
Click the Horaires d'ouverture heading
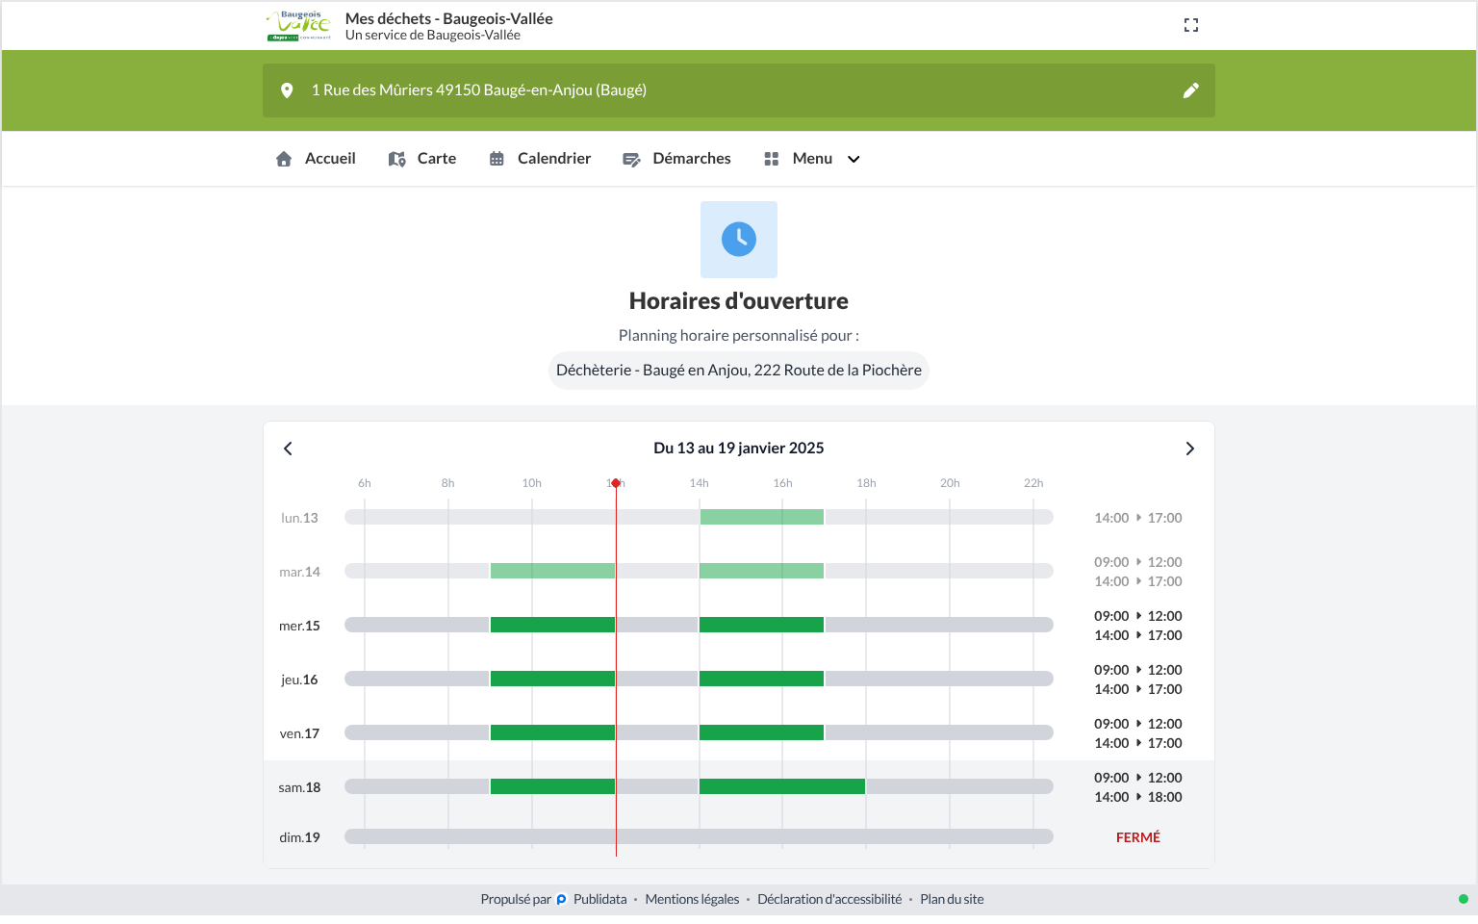coord(739,301)
